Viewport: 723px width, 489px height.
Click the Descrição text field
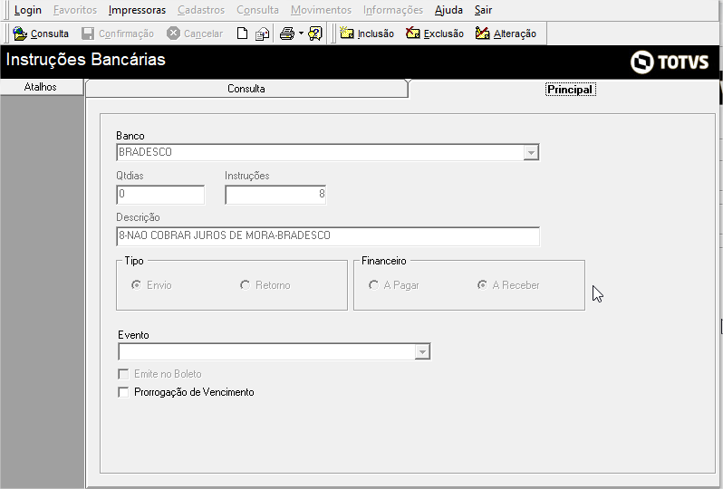[328, 236]
